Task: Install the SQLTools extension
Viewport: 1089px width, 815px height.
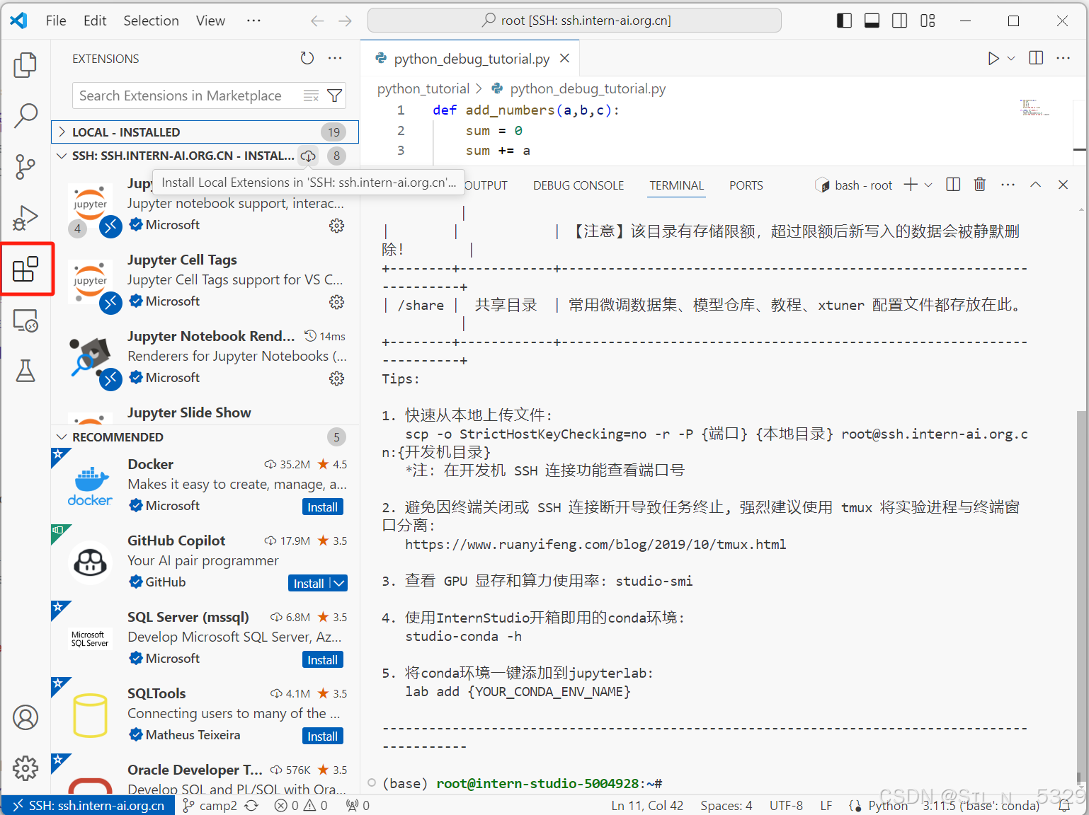Action: (323, 736)
